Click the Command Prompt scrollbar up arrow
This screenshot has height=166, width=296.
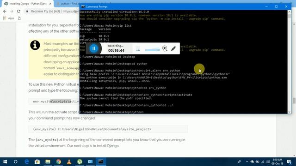[x=289, y=12]
